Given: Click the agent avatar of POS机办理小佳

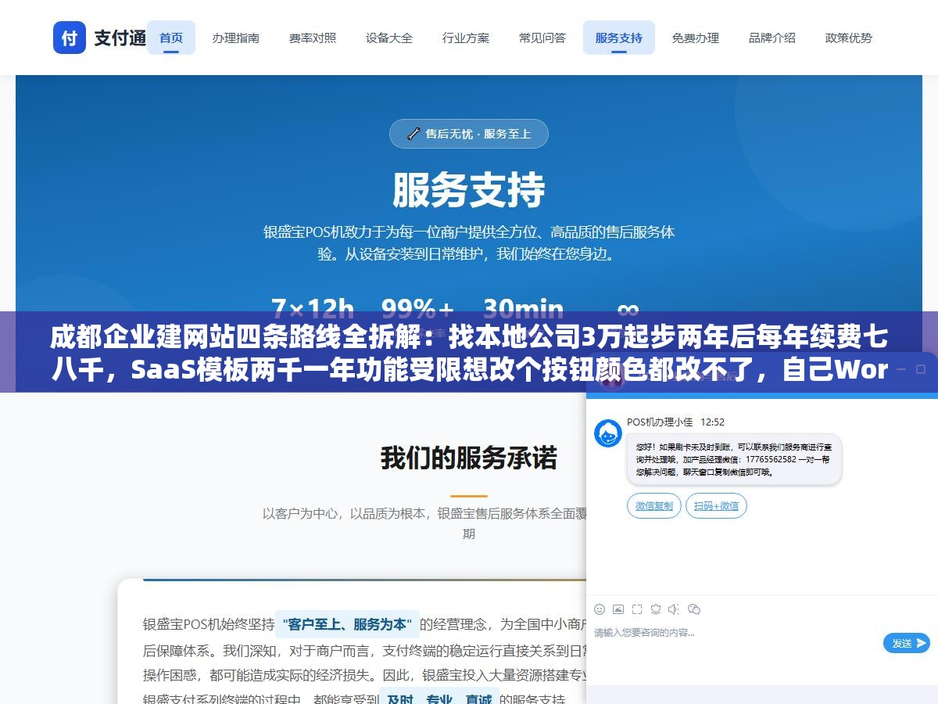Looking at the screenshot, I should click(608, 433).
